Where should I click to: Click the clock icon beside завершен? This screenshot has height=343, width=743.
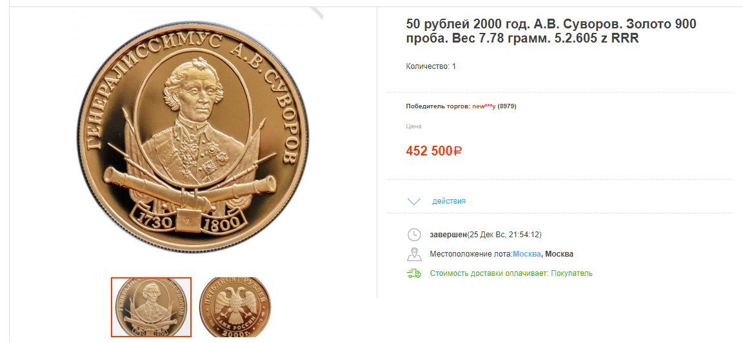tap(414, 235)
